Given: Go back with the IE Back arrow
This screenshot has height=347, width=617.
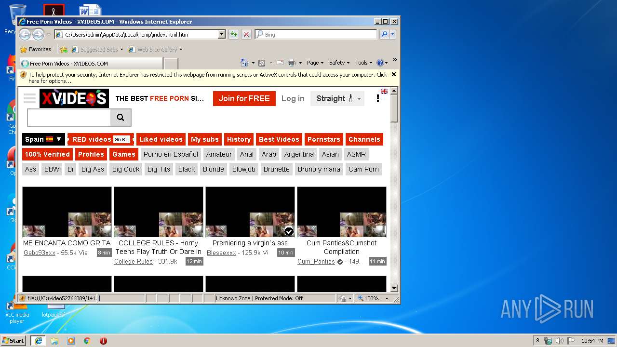Looking at the screenshot, I should [25, 34].
